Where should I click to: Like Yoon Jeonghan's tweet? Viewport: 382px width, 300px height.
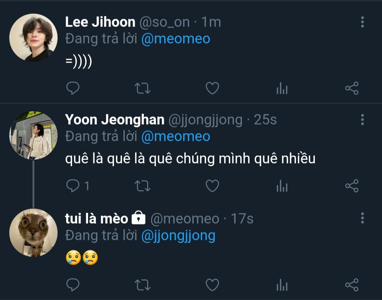point(212,186)
